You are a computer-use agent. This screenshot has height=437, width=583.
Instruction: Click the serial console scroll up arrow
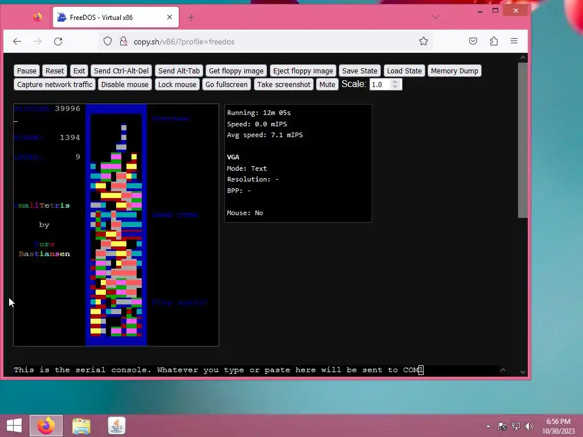pos(503,370)
